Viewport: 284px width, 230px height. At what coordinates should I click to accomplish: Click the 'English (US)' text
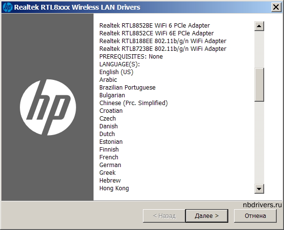click(x=116, y=72)
